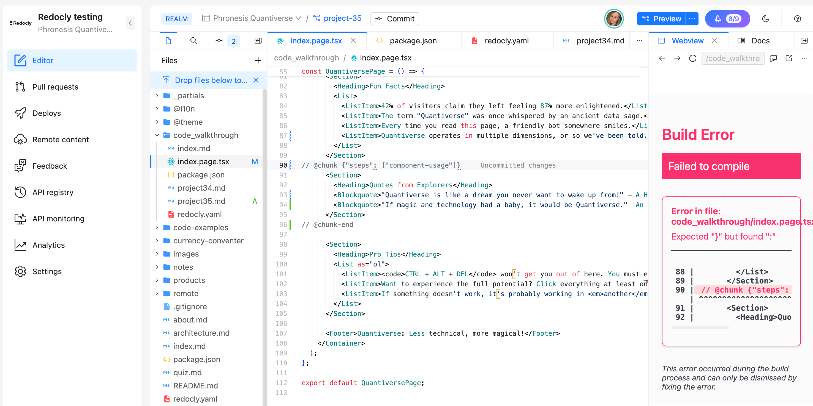Close the Webview tab
Screen dimensions: 813x406
click(715, 40)
